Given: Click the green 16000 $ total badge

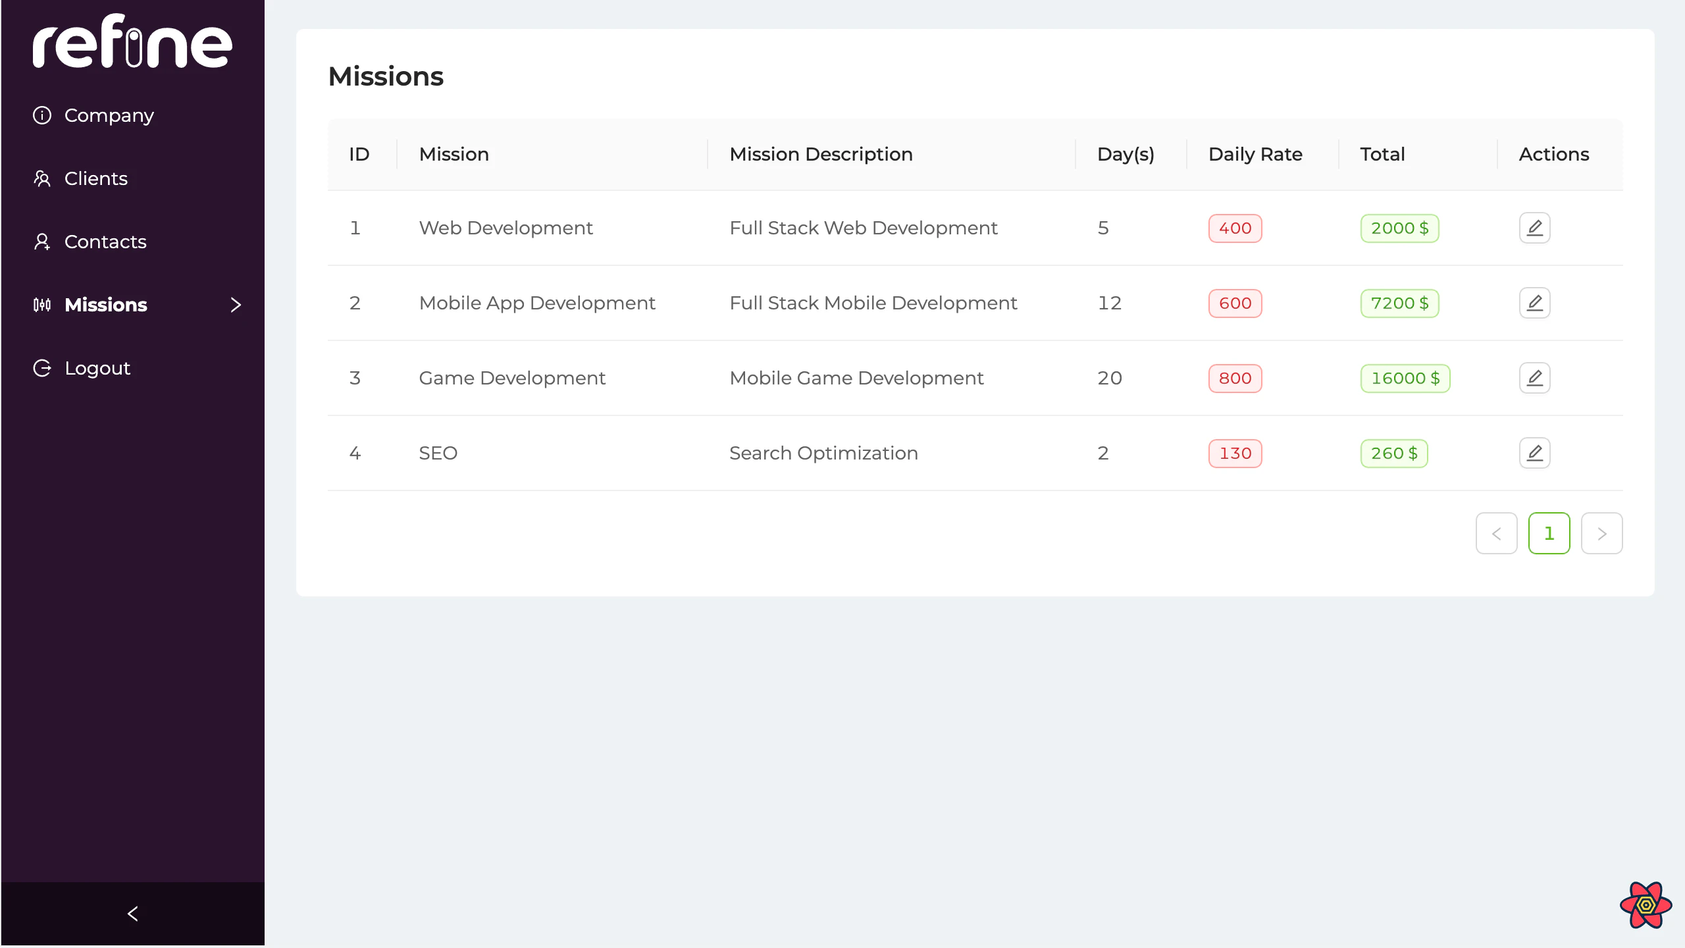Looking at the screenshot, I should [1405, 378].
